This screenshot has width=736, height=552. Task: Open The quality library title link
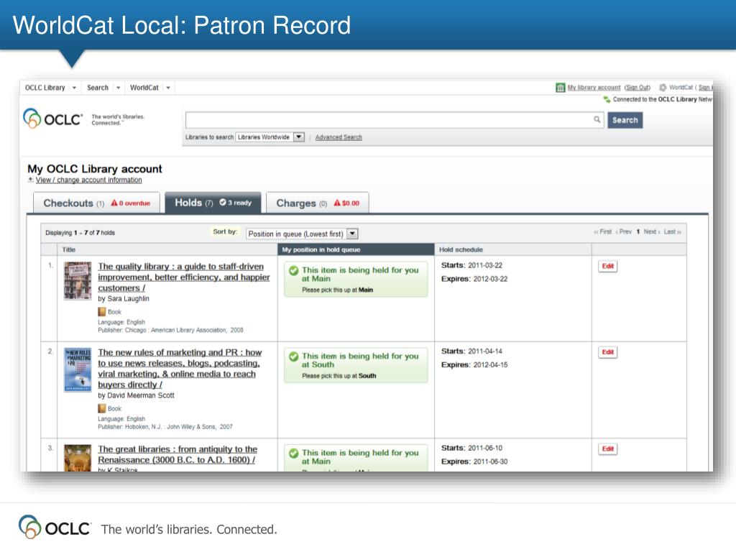pyautogui.click(x=183, y=277)
